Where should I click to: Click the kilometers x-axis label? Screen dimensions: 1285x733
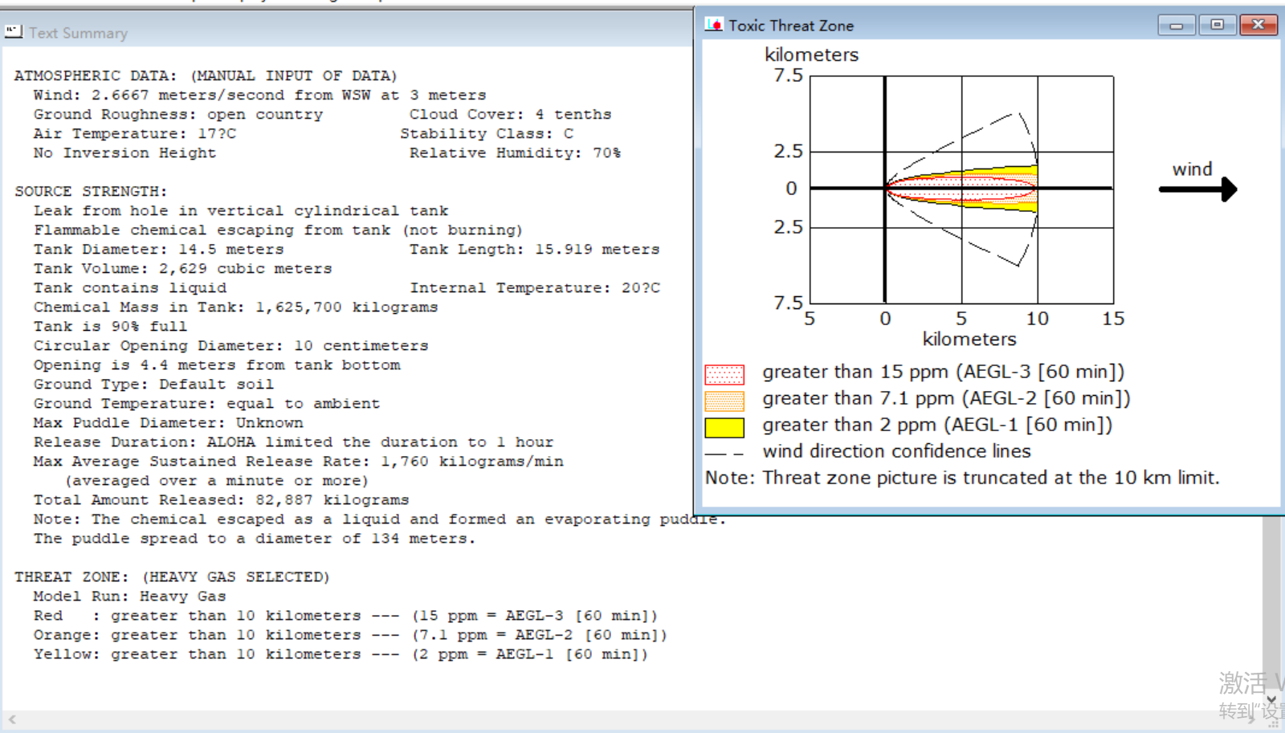coord(969,339)
